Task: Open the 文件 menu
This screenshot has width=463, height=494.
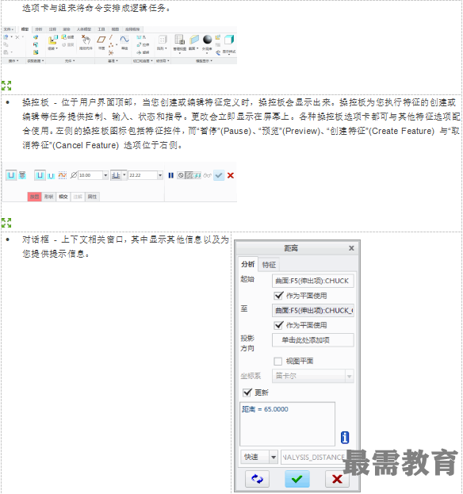Action: (9, 29)
